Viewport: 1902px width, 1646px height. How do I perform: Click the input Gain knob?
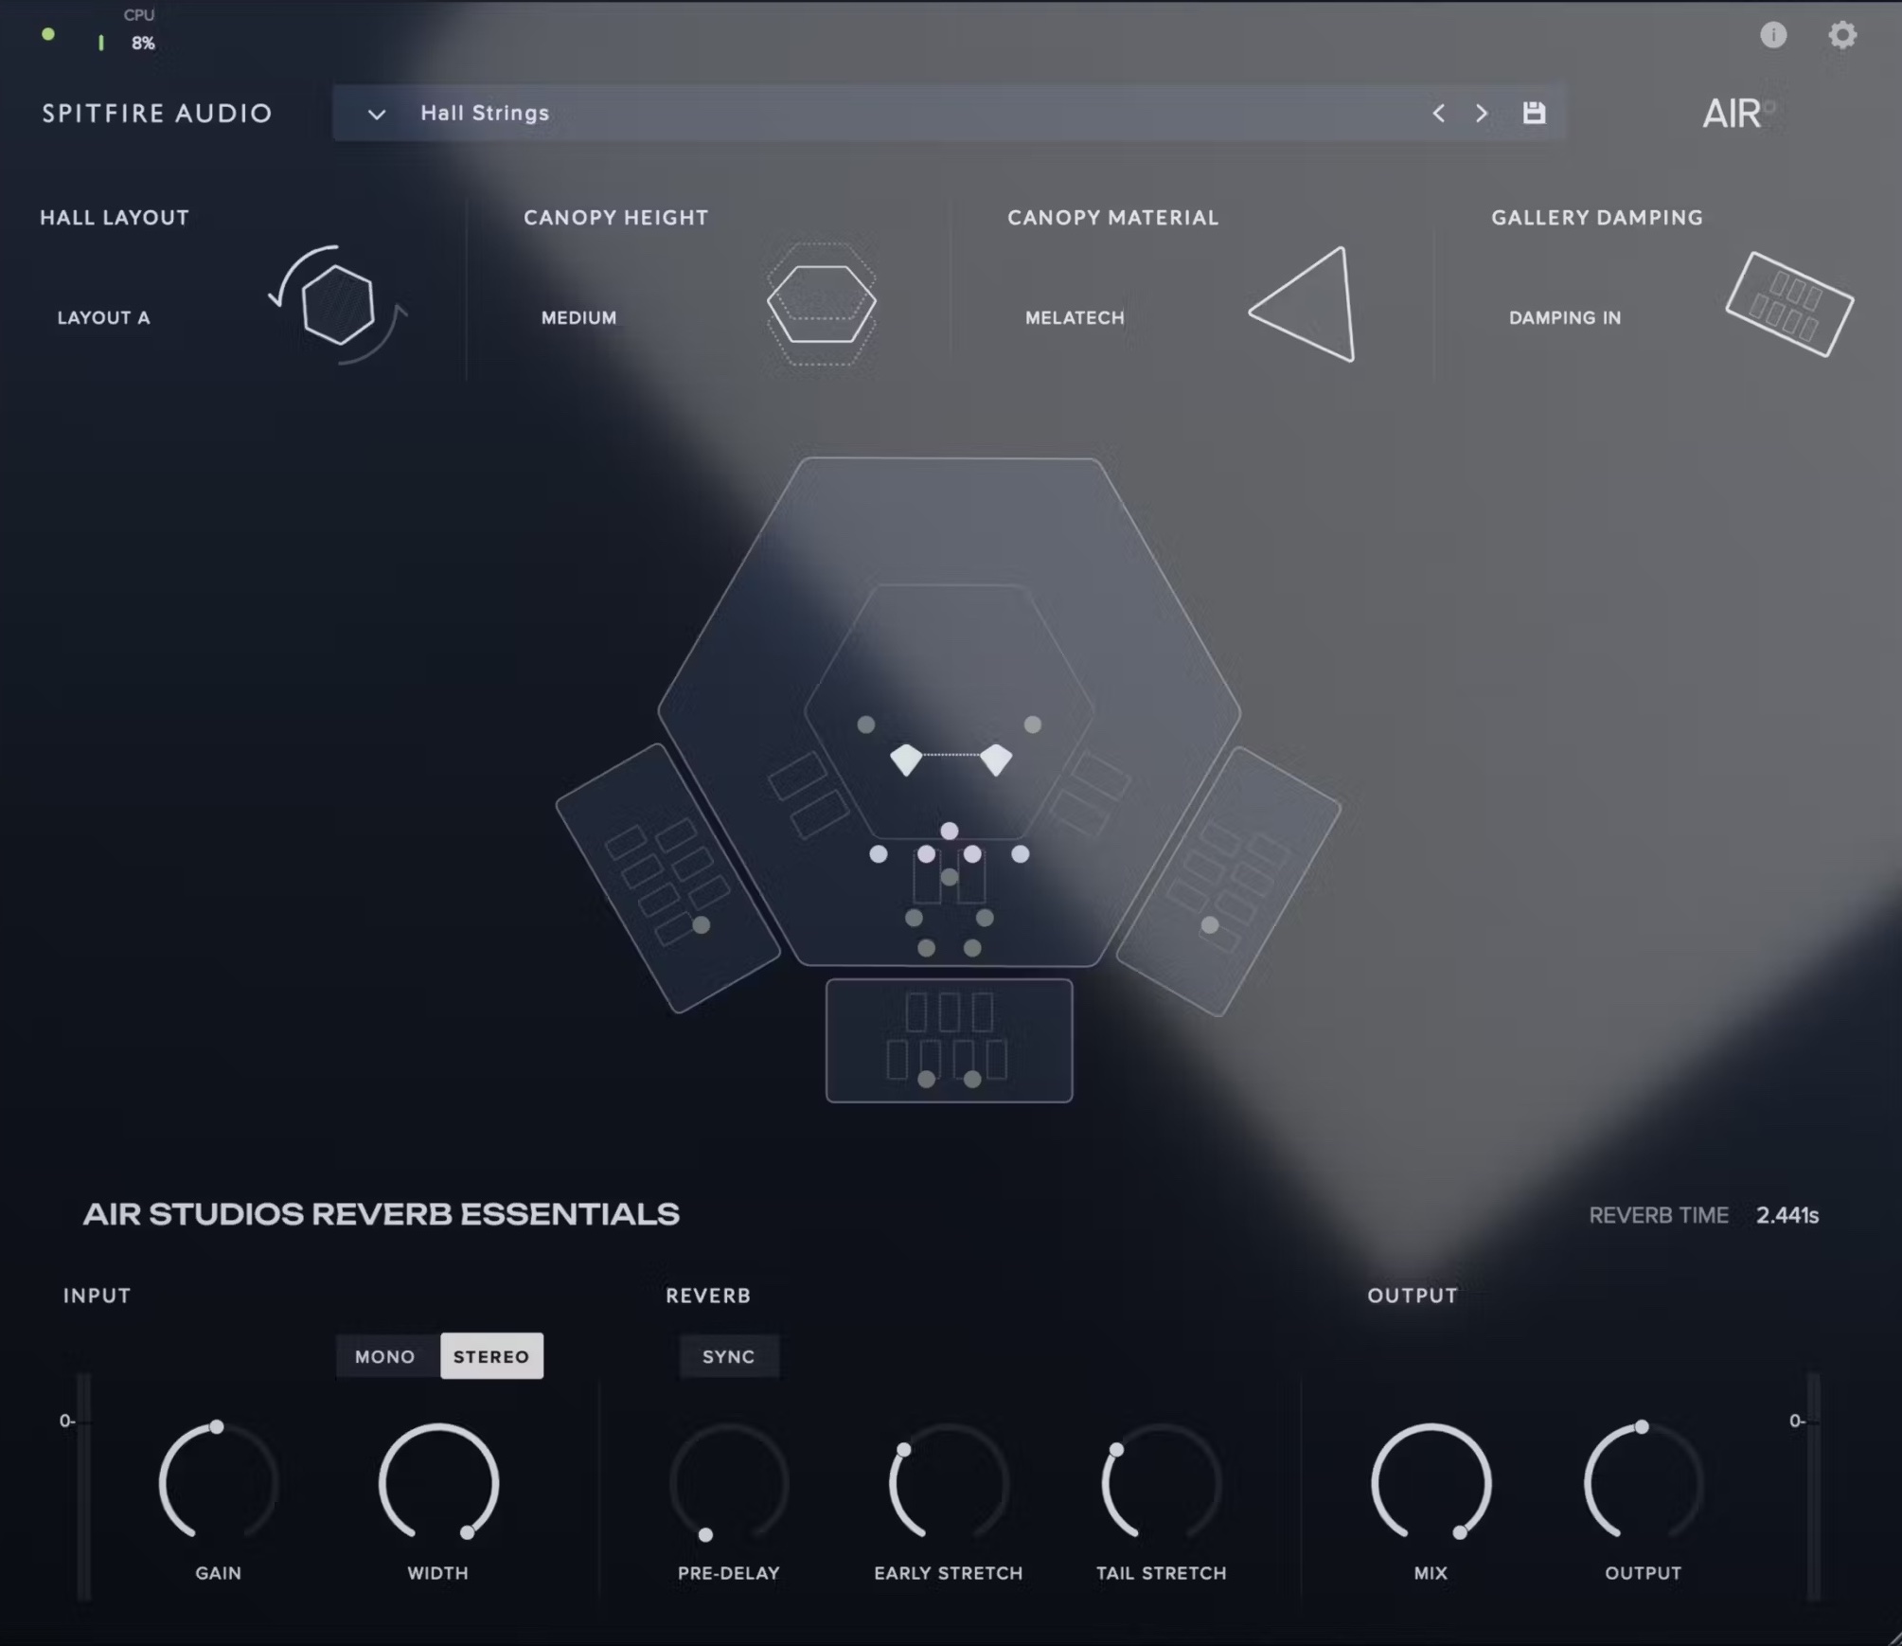click(x=218, y=1483)
